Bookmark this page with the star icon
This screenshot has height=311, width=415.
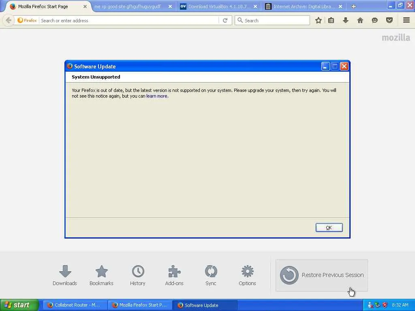point(319,20)
